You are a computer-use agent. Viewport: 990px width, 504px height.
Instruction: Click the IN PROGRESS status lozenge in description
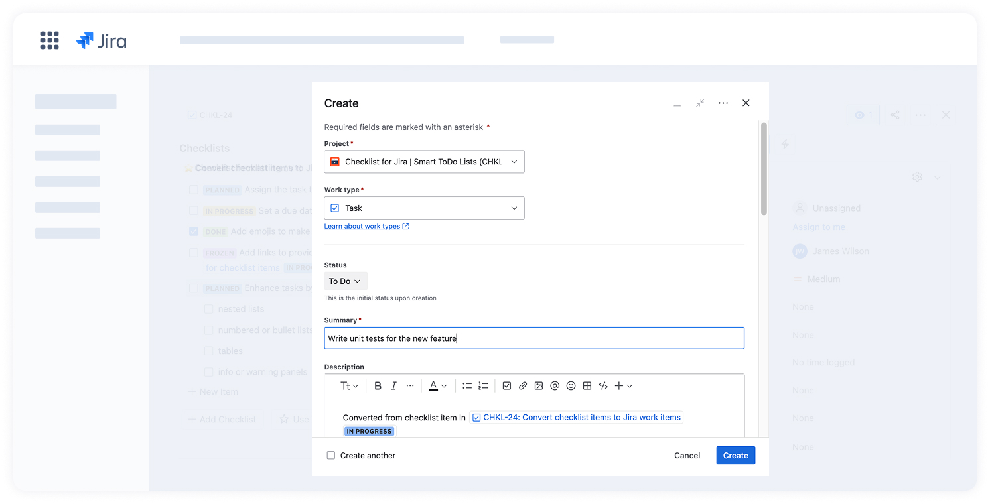(x=370, y=432)
